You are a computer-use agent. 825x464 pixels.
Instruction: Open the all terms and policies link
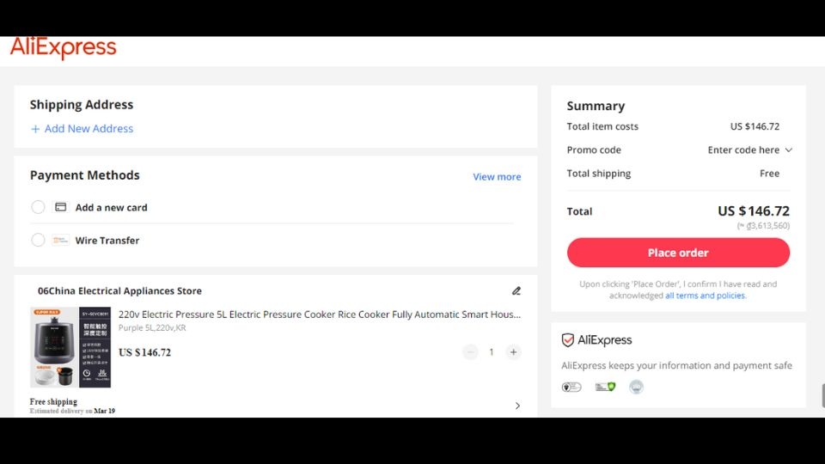pos(705,296)
